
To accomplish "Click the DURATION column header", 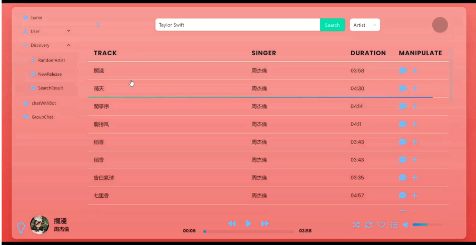I will coord(368,53).
